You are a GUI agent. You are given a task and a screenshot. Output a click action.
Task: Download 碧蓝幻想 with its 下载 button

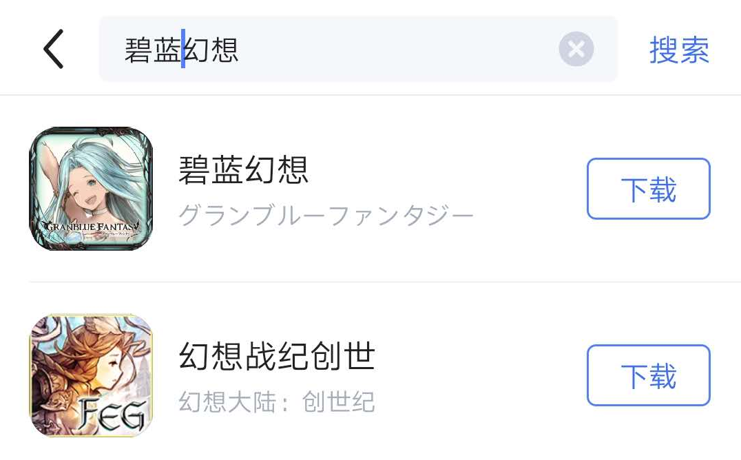[649, 189]
